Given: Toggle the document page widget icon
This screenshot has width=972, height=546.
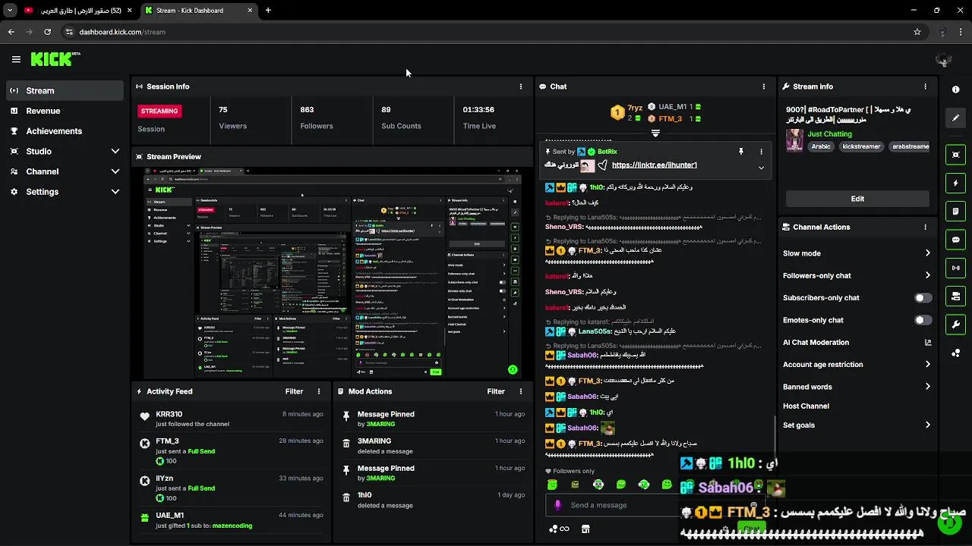Looking at the screenshot, I should click(955, 212).
